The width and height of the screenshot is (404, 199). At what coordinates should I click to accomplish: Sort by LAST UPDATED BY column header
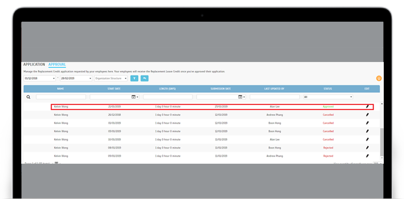pos(274,89)
